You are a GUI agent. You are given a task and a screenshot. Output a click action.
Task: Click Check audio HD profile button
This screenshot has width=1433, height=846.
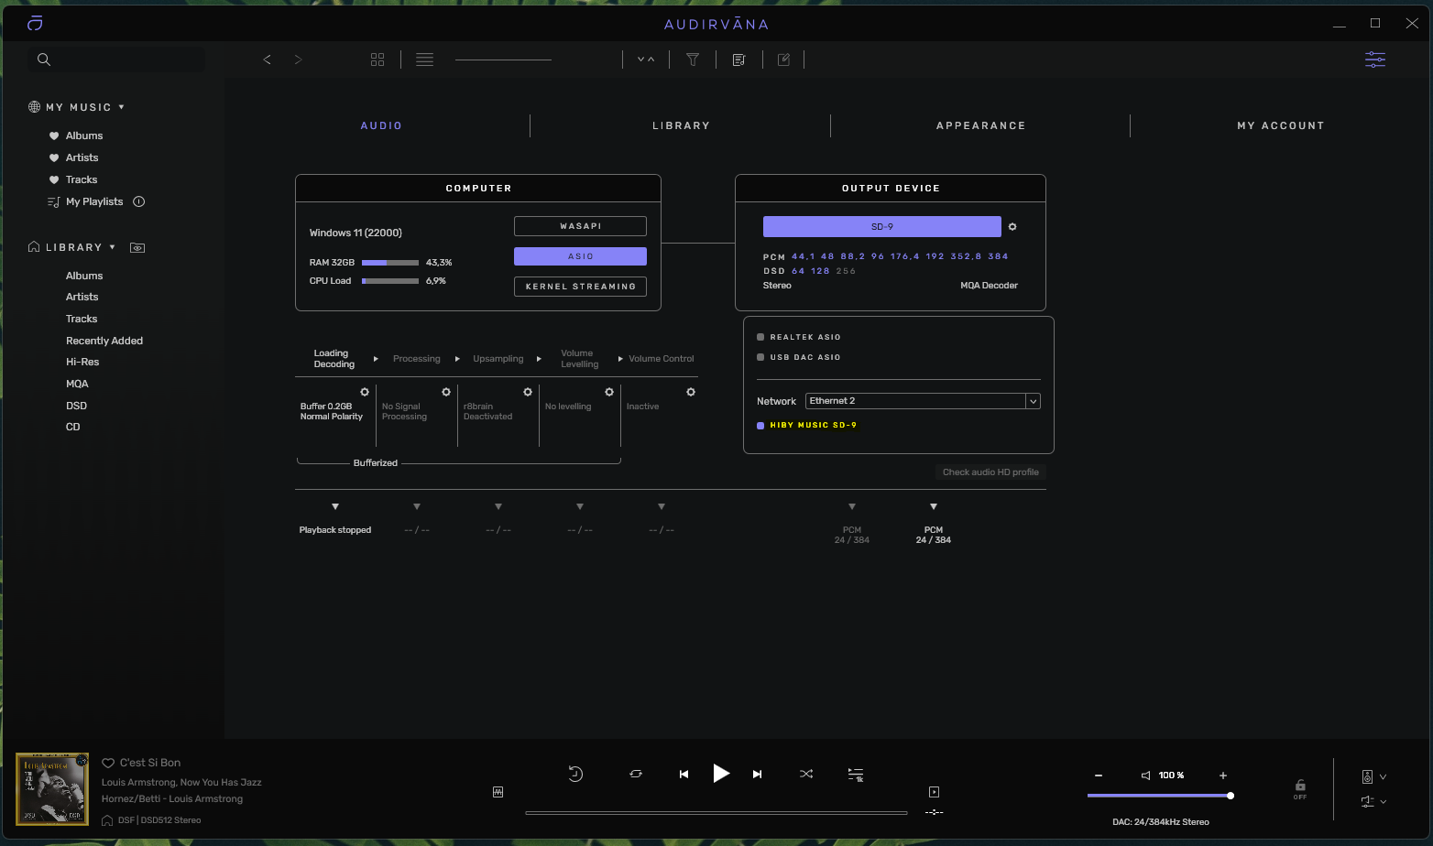click(990, 472)
